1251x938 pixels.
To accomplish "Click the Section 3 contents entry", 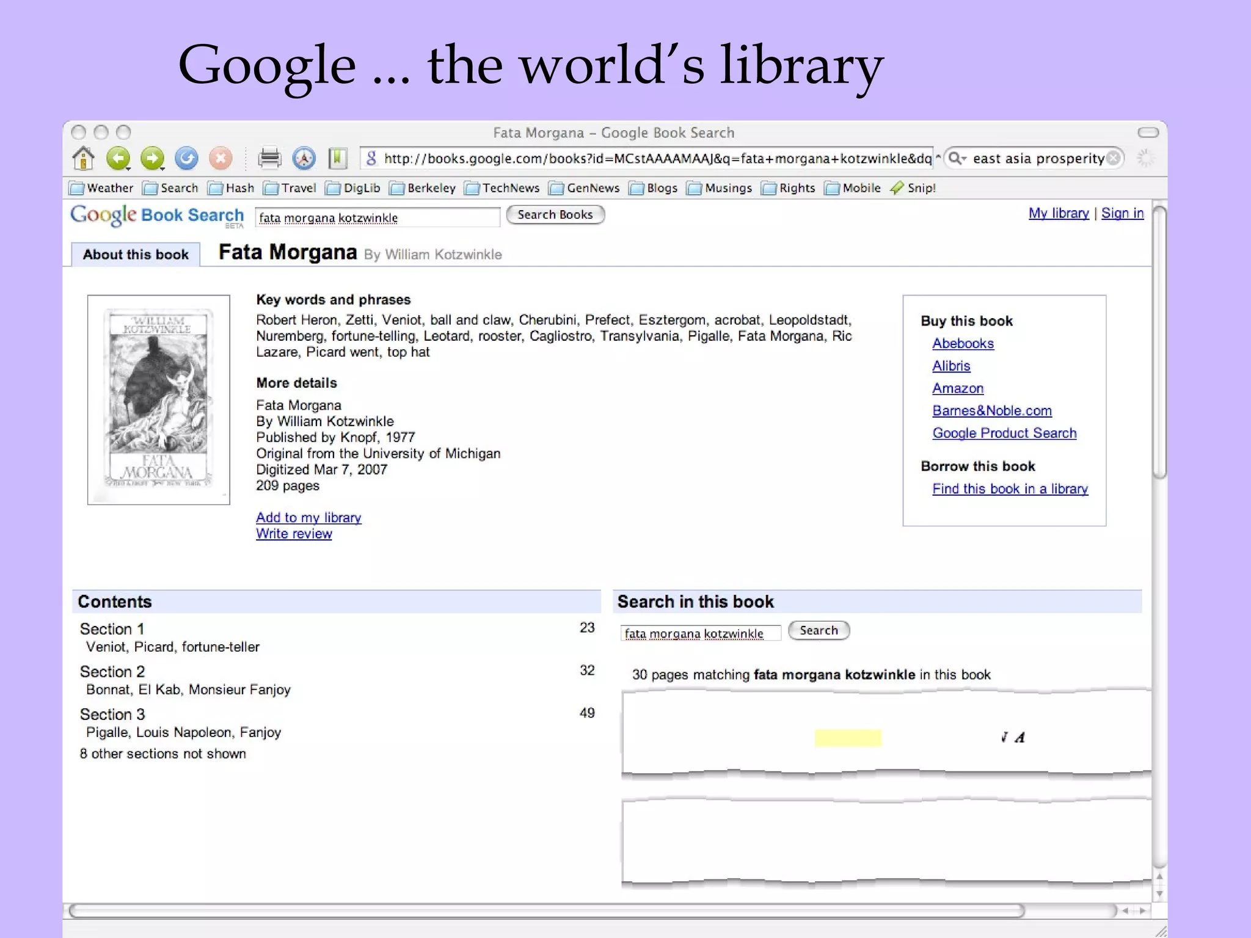I will pos(112,714).
